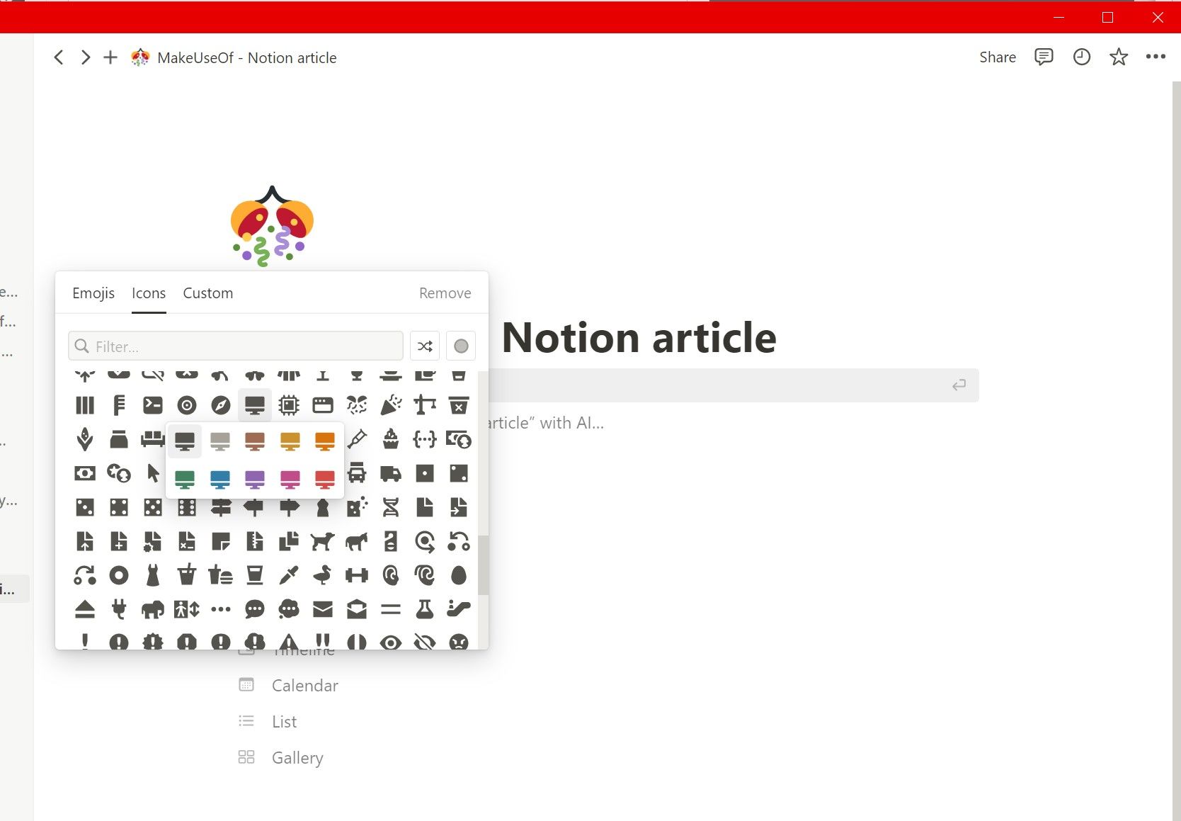Pick the DNA helix icon

392,507
